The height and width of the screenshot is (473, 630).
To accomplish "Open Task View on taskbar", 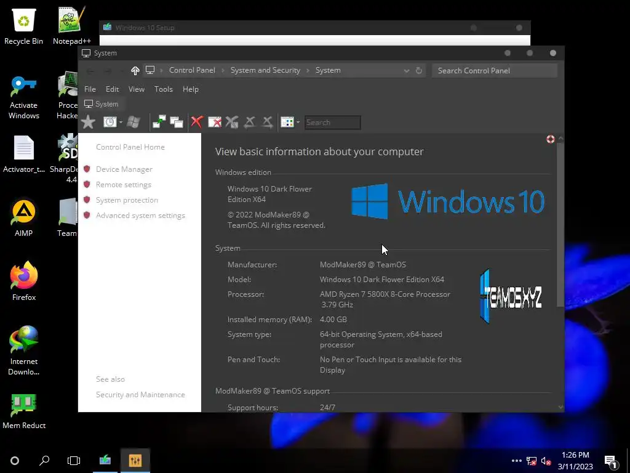I will click(74, 461).
